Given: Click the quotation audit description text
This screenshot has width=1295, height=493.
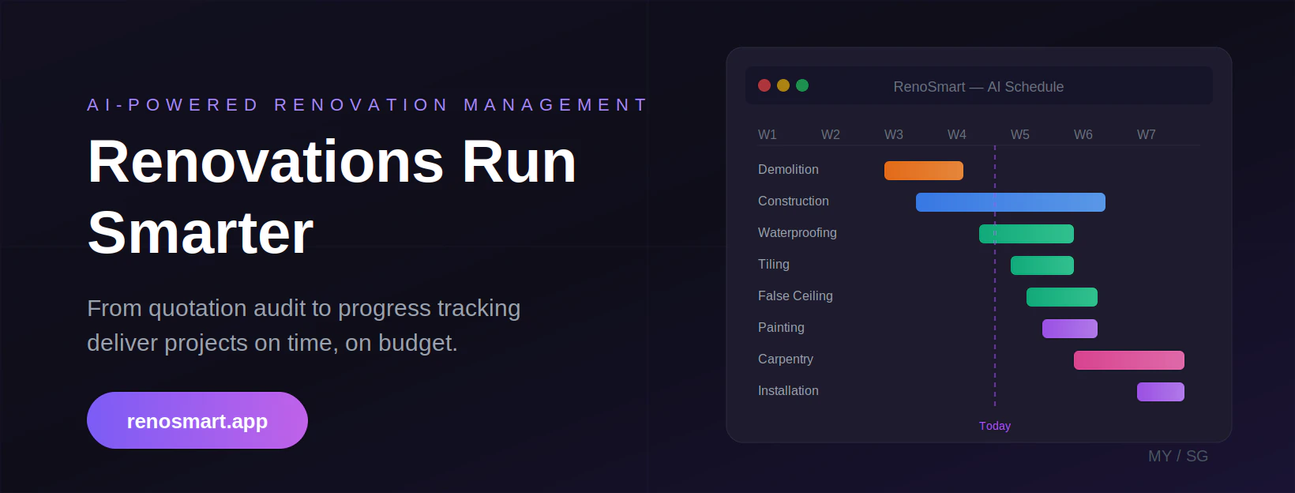Looking at the screenshot, I should pyautogui.click(x=304, y=325).
